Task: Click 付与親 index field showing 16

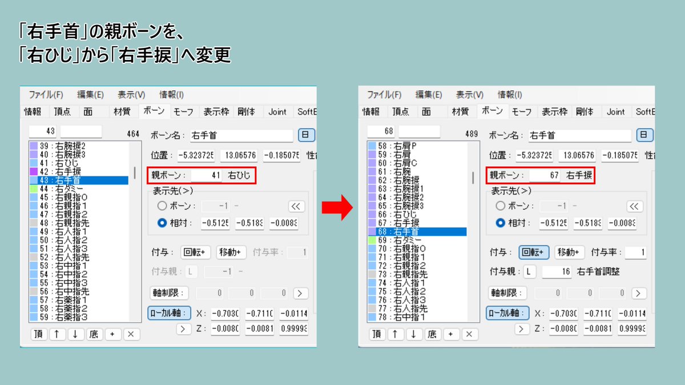Action: click(x=557, y=272)
